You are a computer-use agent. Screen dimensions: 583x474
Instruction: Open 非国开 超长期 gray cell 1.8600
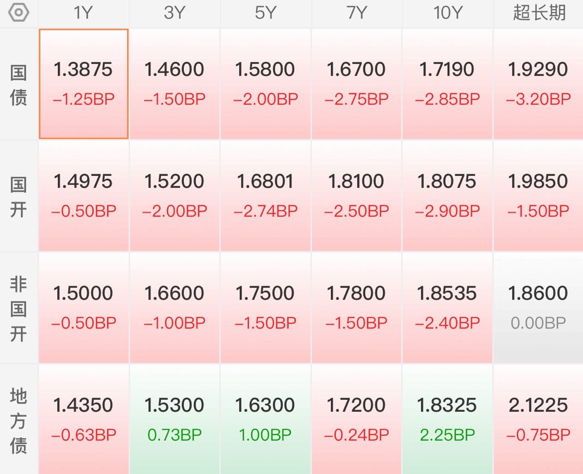point(539,308)
